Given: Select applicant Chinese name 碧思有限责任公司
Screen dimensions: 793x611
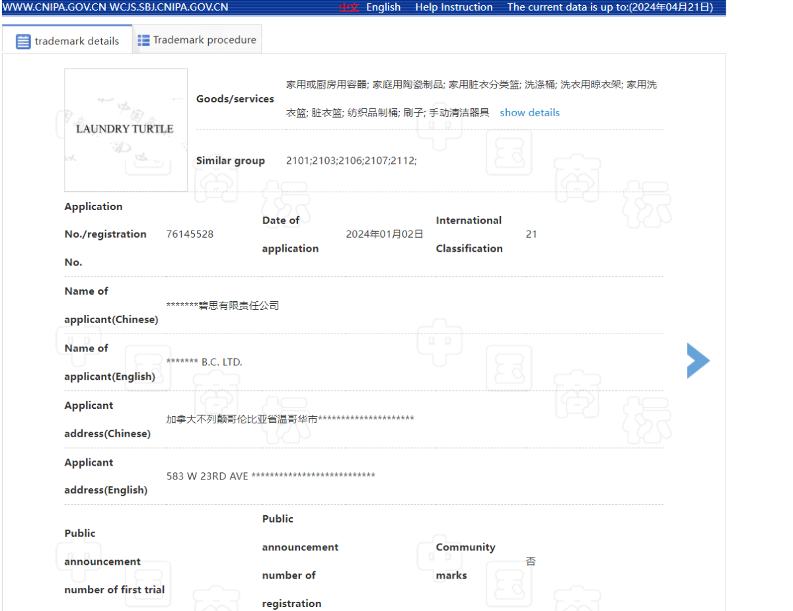Looking at the screenshot, I should coord(239,305).
